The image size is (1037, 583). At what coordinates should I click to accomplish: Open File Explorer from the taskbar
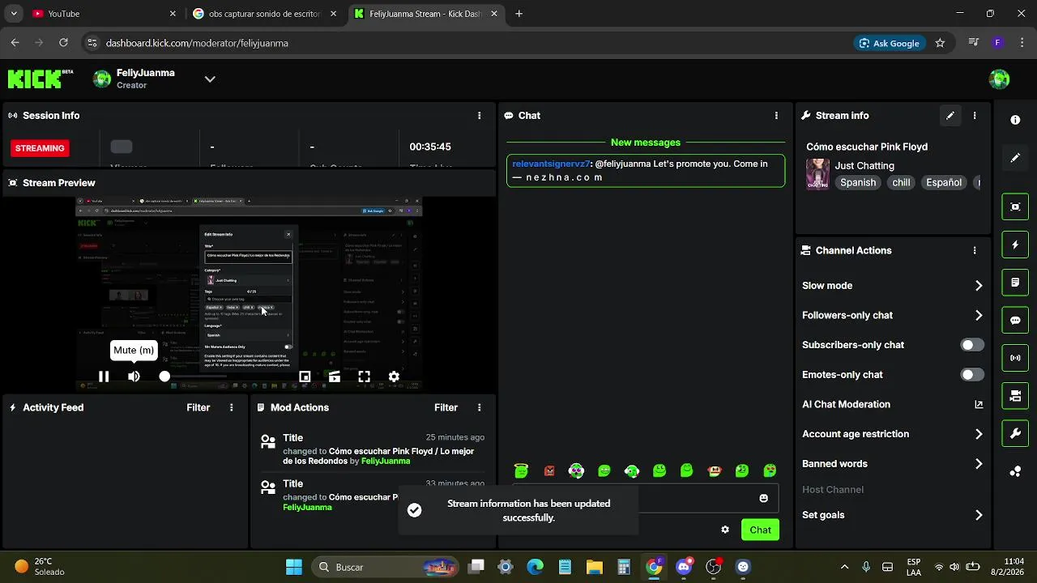click(x=595, y=567)
